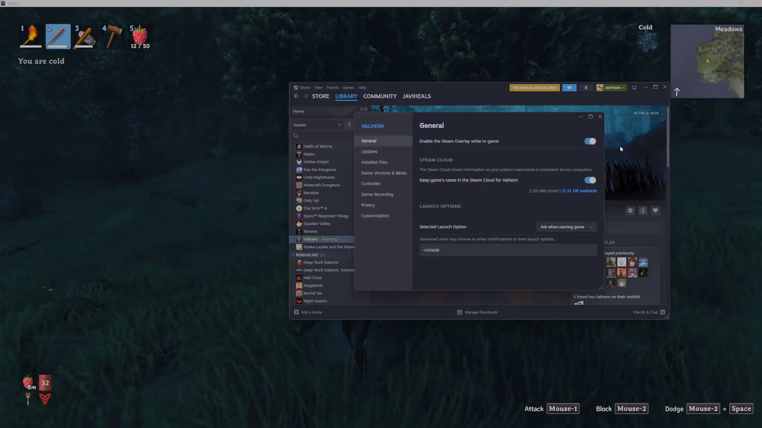762x428 pixels.
Task: Click the account alert banner button
Action: coord(535,88)
